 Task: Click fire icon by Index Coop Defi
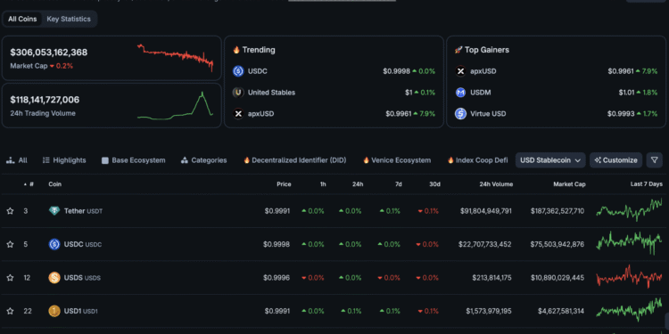point(450,160)
